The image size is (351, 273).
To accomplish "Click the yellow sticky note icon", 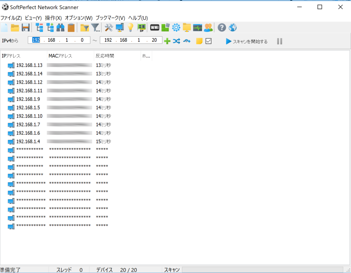I will (199, 41).
